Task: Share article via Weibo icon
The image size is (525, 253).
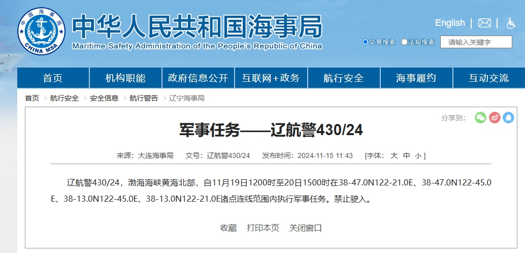Action: [495, 118]
